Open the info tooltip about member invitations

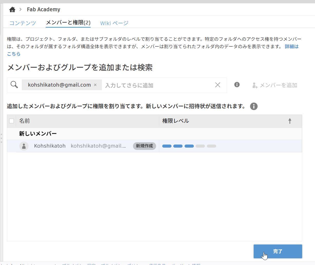[x=254, y=106]
